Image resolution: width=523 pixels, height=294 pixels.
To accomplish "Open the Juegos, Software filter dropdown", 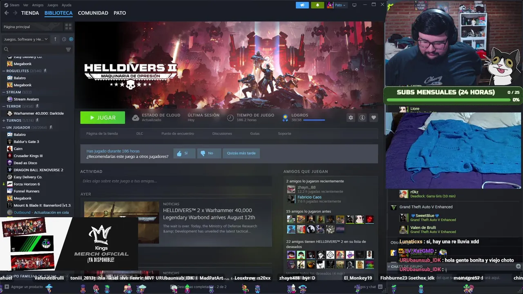I will [25, 39].
